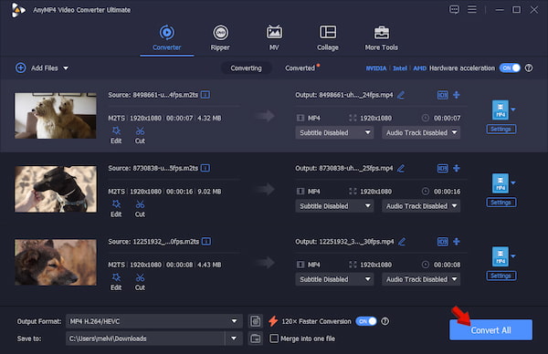Open Hardware acceleration help icon
This screenshot has height=354, width=548.
click(529, 68)
